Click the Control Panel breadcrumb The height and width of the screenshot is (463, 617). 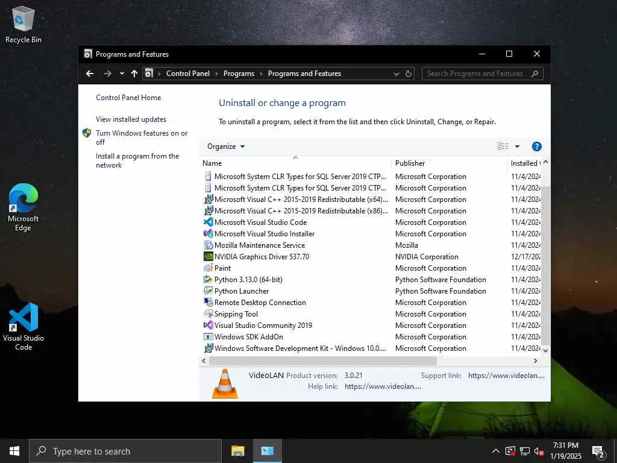(188, 74)
